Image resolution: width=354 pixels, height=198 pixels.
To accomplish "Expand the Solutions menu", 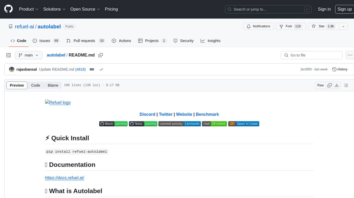I will pos(54,9).
